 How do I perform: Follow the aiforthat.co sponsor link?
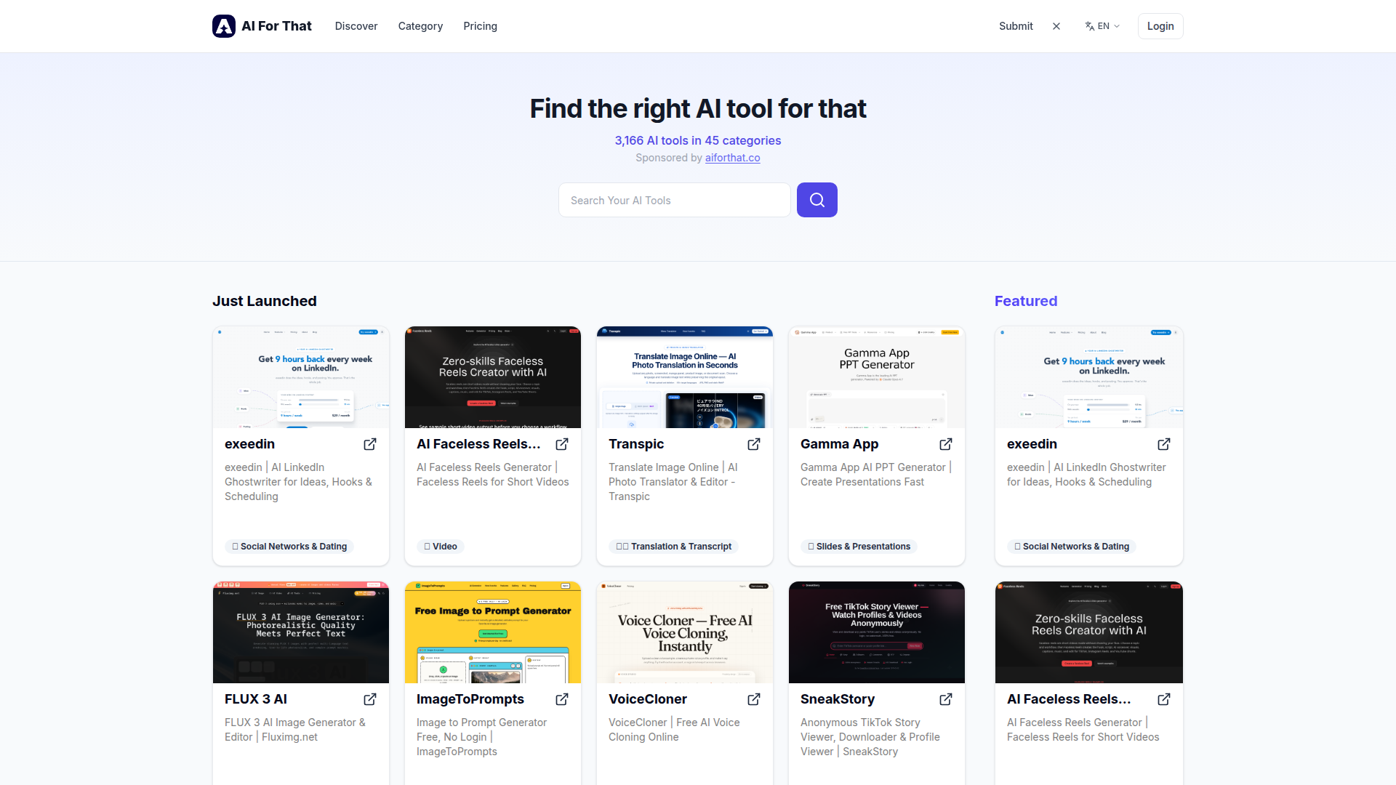(733, 158)
